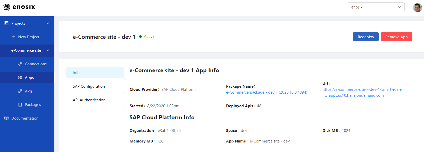Open the e-Commerce package dev 1 link
424x152 pixels.
[x=267, y=92]
